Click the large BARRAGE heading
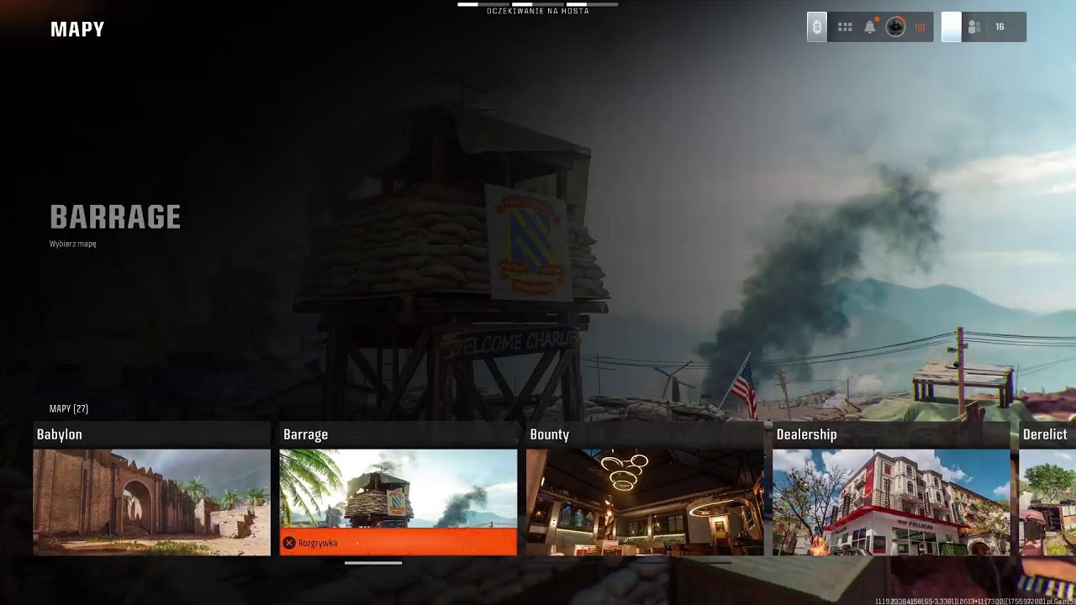Image resolution: width=1076 pixels, height=605 pixels. click(x=115, y=217)
